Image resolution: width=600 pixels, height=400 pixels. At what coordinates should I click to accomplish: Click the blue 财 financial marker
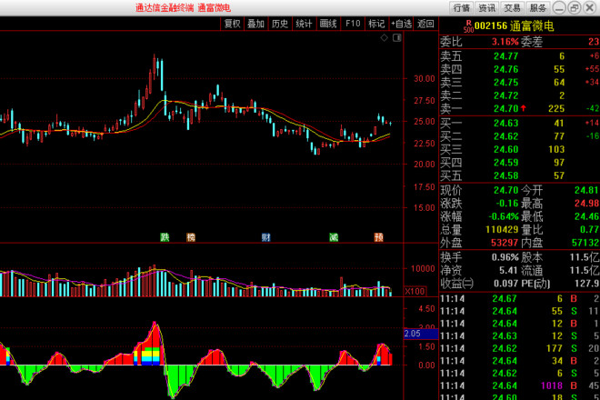tap(266, 237)
